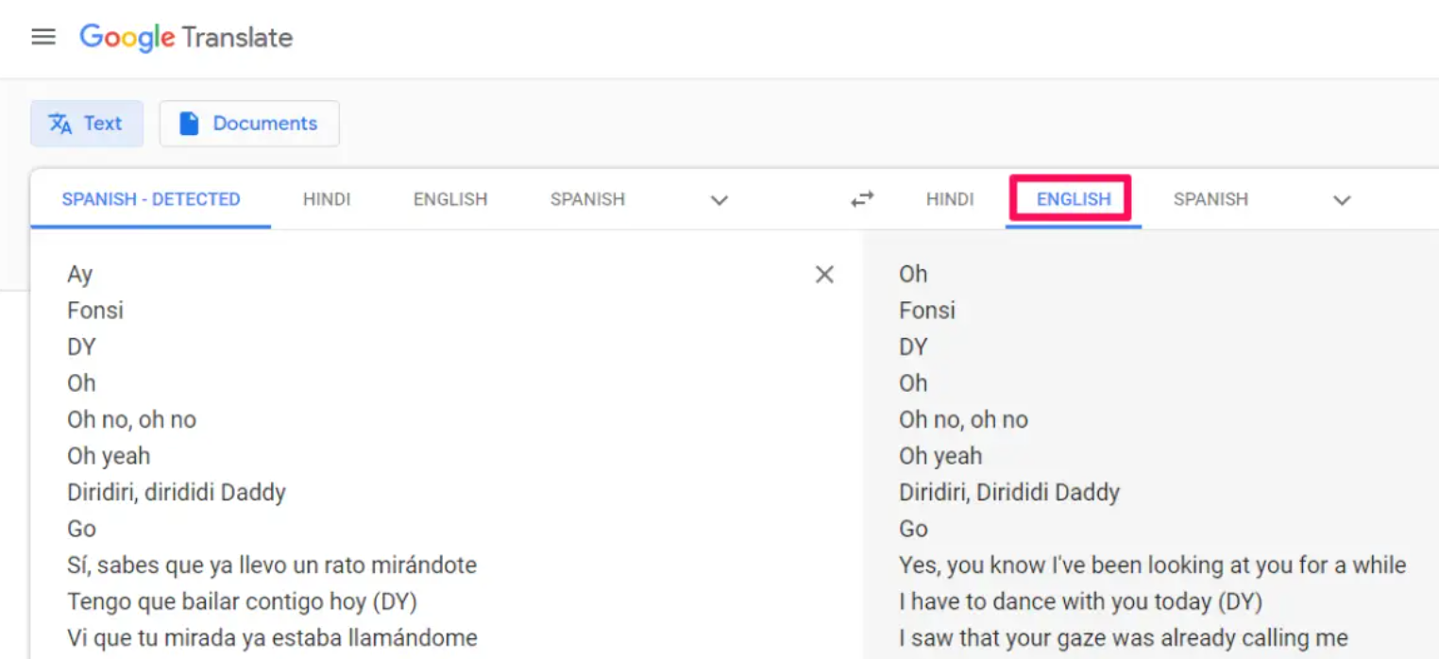This screenshot has height=659, width=1439.
Task: Switch target language to Spanish
Action: tap(1210, 199)
